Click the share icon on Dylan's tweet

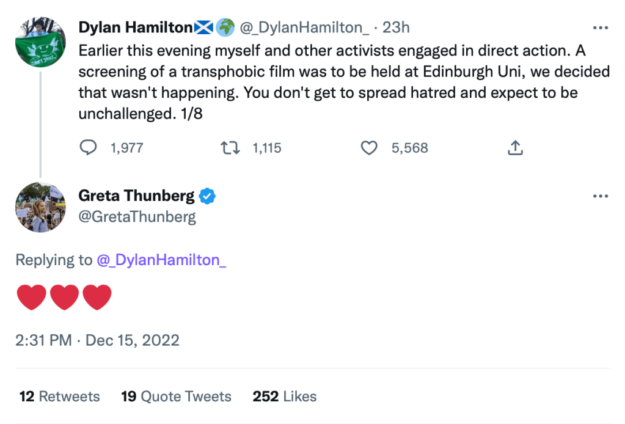pos(515,148)
